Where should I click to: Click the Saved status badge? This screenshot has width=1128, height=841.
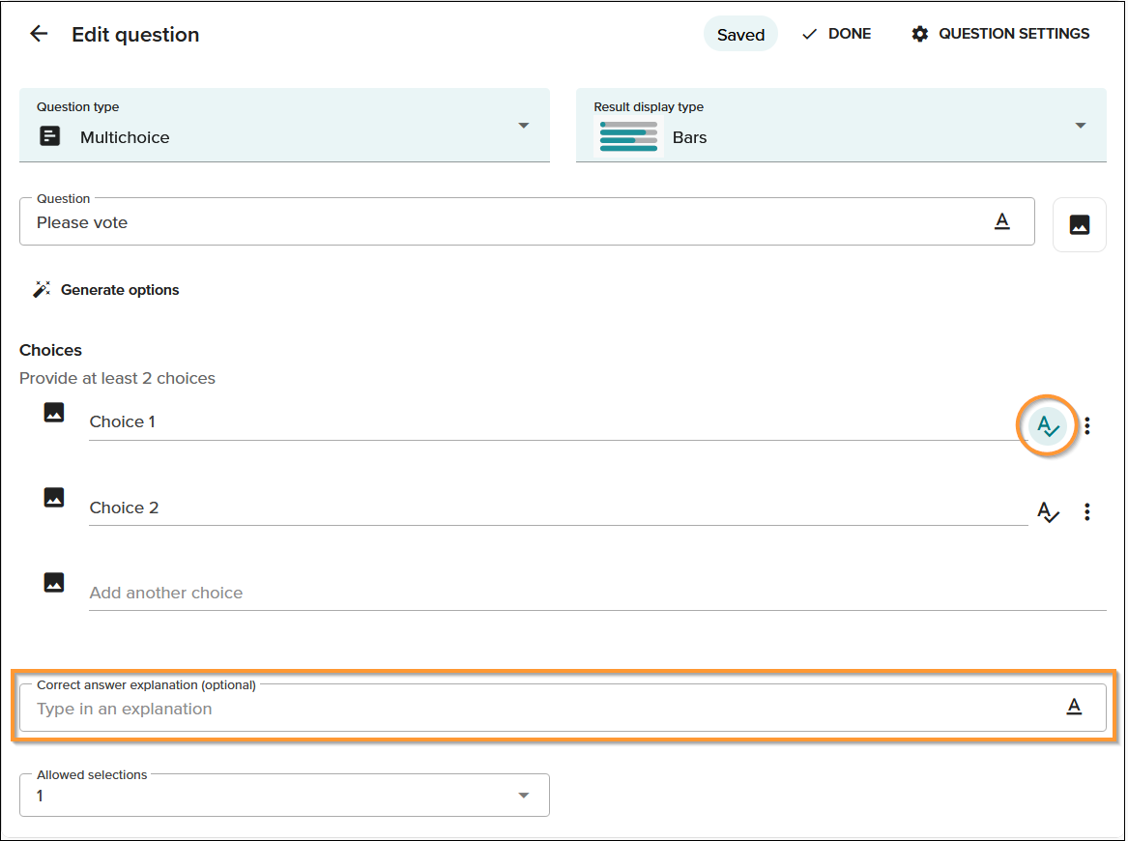coord(740,35)
